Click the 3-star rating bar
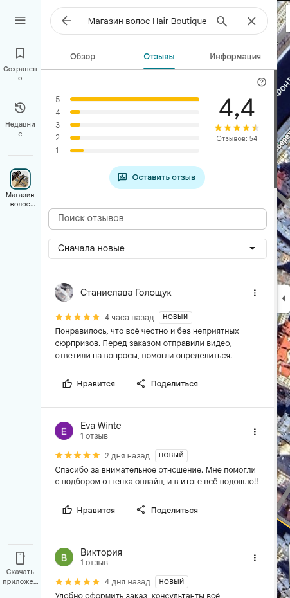Viewport: 290px width, 598px height. [134, 125]
